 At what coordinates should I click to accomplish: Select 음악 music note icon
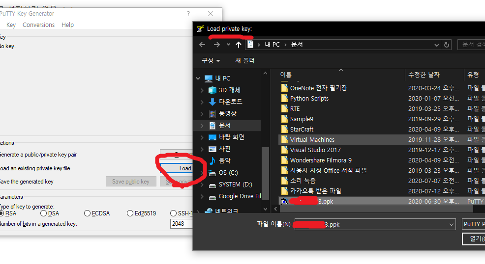point(212,160)
